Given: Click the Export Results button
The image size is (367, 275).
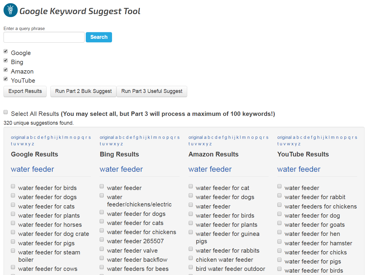Looking at the screenshot, I should (x=25, y=91).
